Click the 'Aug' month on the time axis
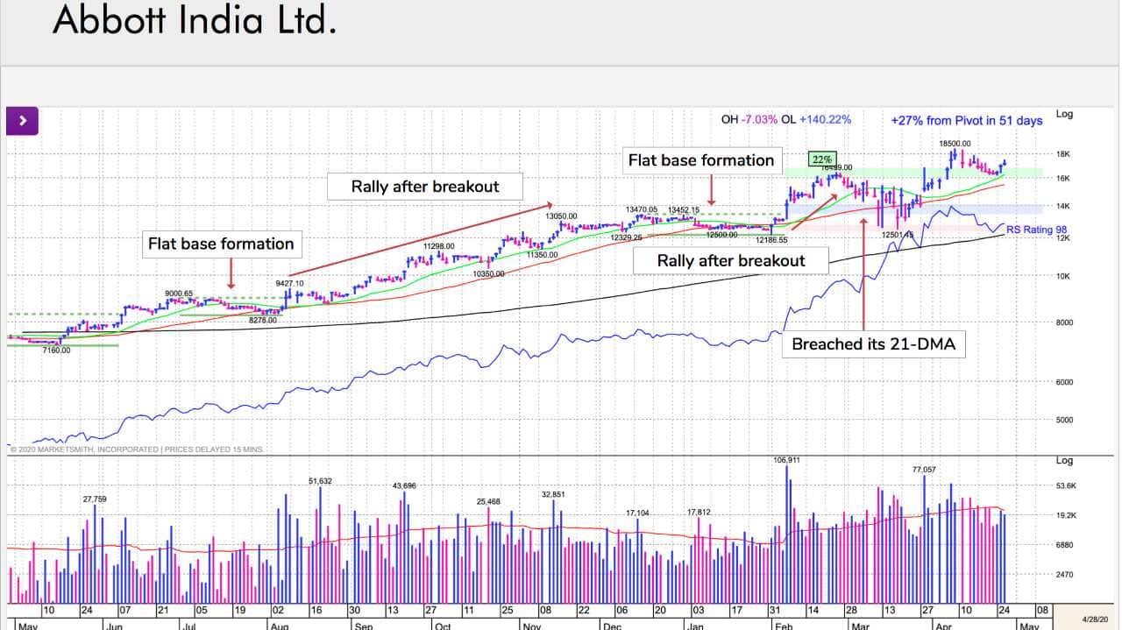Viewport: 1122px width, 630px height. [279, 626]
